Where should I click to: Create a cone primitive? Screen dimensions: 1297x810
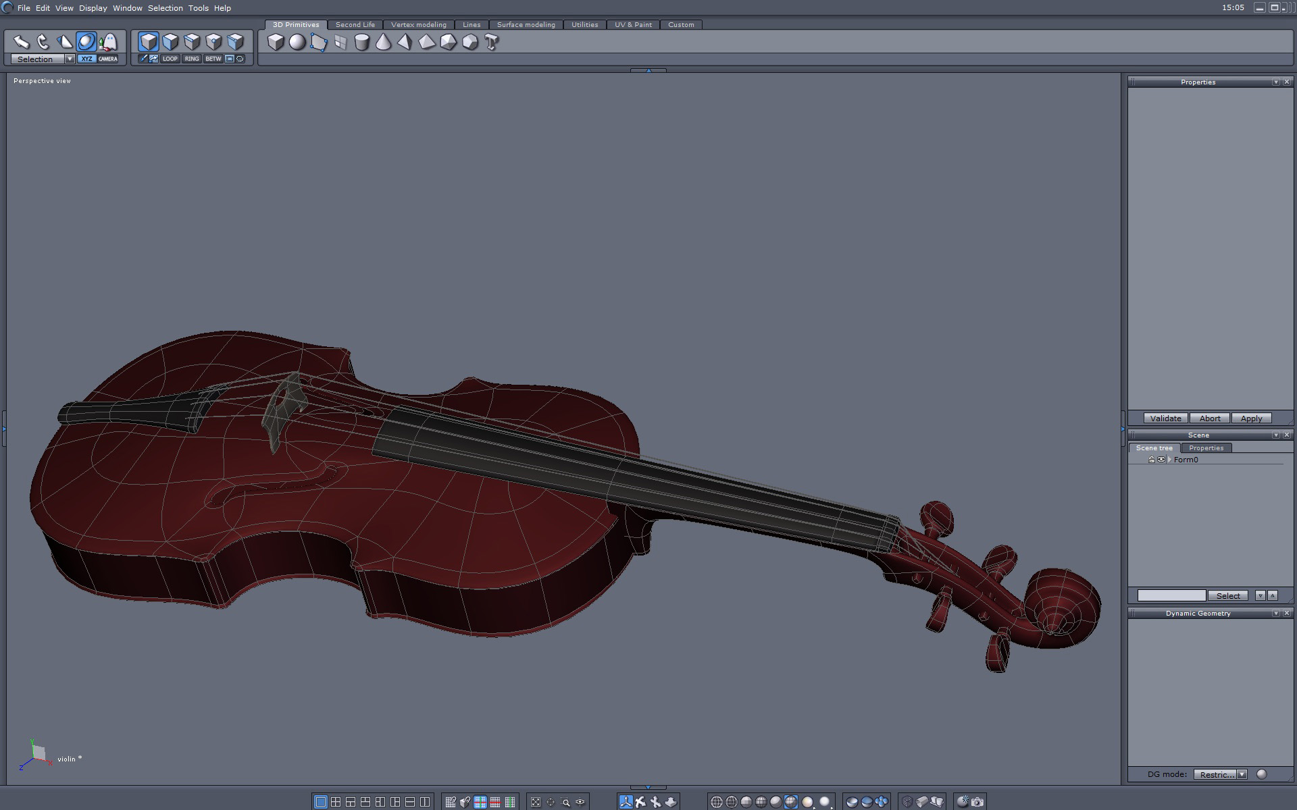pos(384,43)
